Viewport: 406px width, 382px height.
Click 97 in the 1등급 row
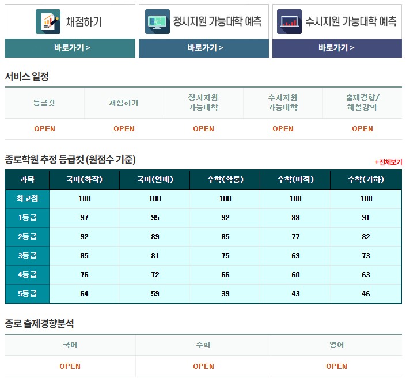tap(85, 218)
